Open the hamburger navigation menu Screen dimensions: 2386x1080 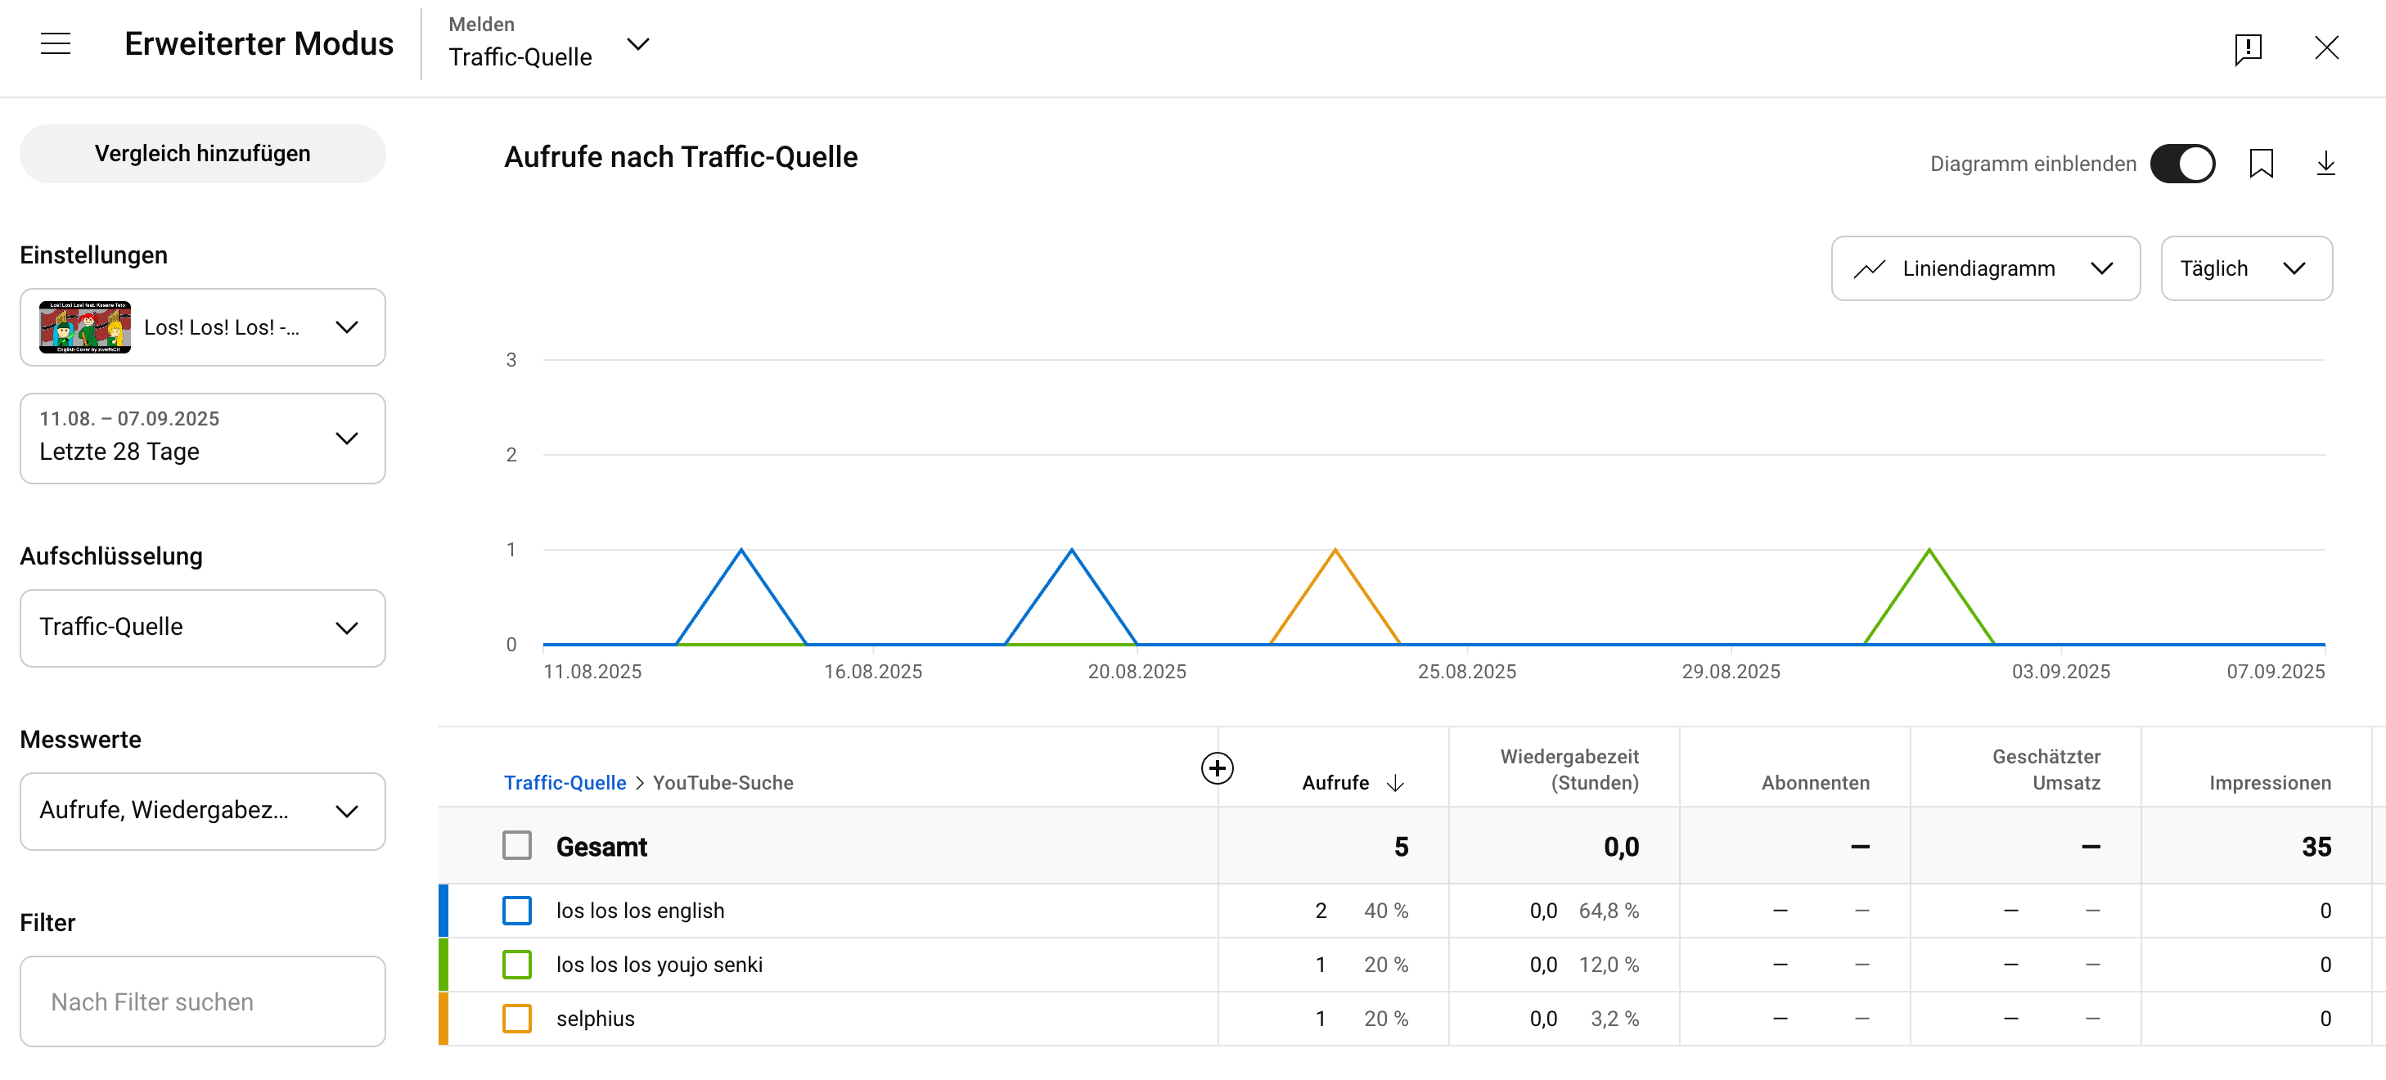55,43
